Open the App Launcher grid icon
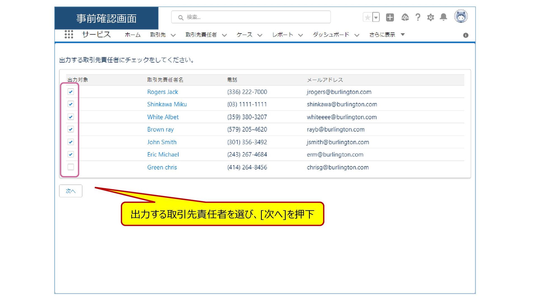Viewport: 537px width, 302px height. pyautogui.click(x=69, y=34)
